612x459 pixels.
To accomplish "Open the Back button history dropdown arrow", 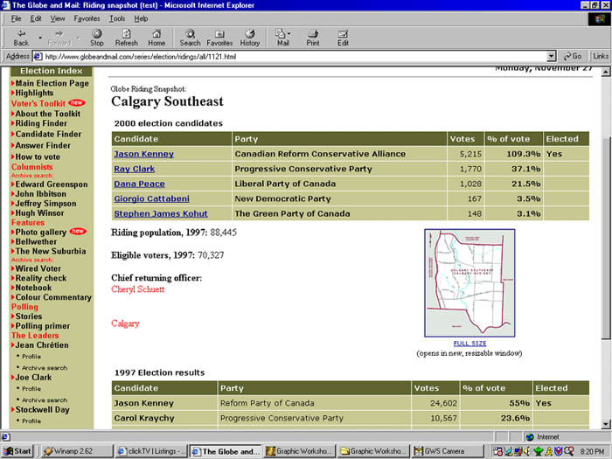I will coord(40,38).
